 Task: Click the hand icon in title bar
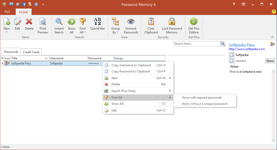coord(30,4)
